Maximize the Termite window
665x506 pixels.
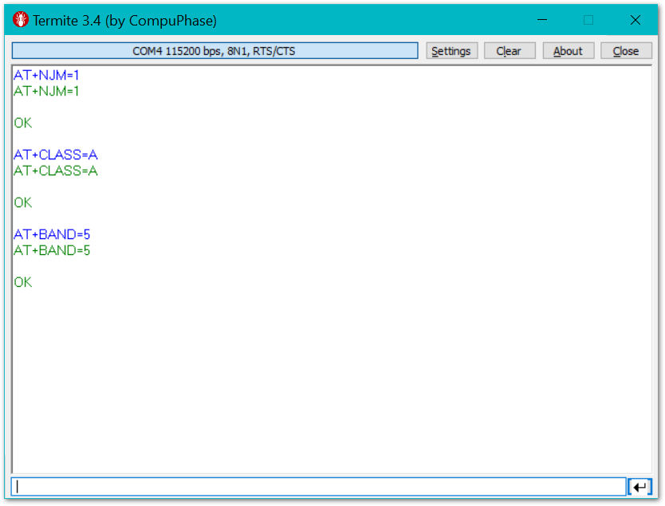click(x=588, y=20)
